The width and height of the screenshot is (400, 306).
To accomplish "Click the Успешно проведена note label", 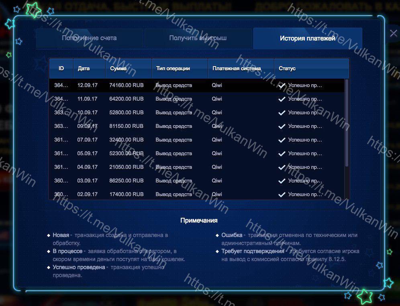I will (79, 267).
